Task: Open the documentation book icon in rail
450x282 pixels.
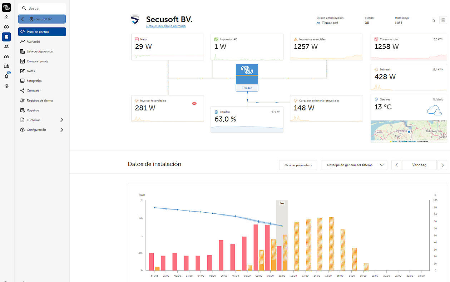Action: coord(6,66)
